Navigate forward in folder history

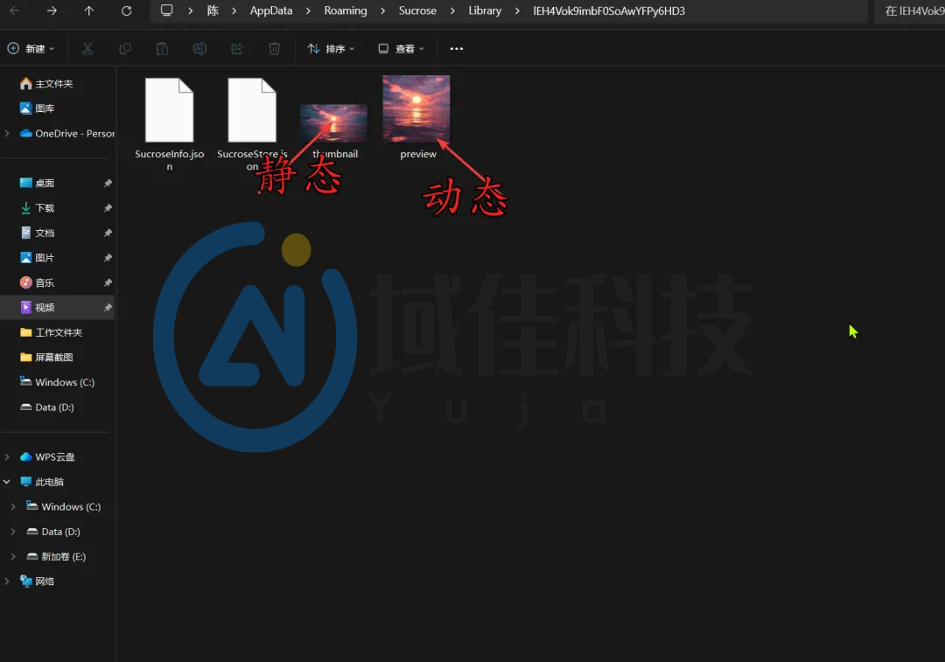click(52, 10)
